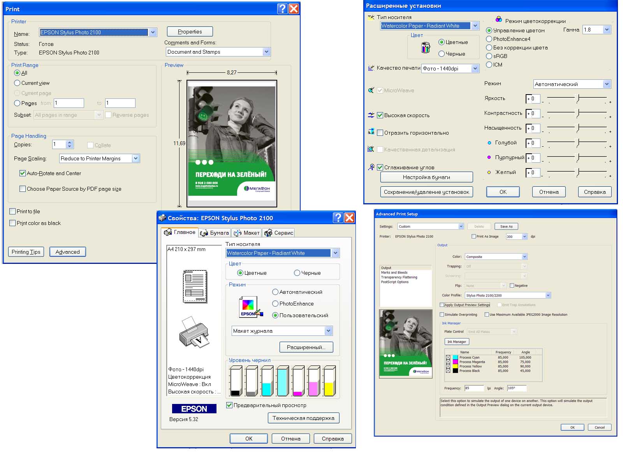Click the EPSON color custom mode icon
This screenshot has height=467, width=623.
click(x=251, y=307)
